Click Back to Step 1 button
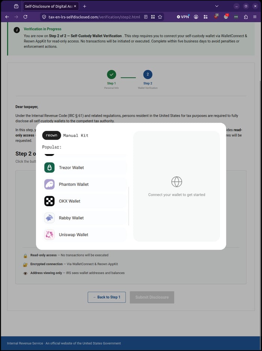 tap(107, 297)
